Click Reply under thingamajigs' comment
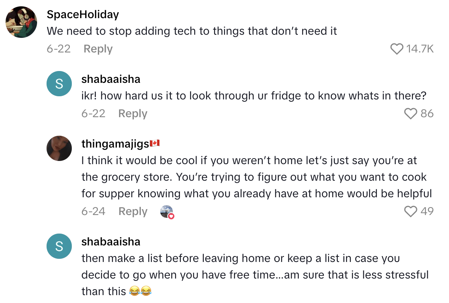The image size is (449, 303). [x=133, y=211]
